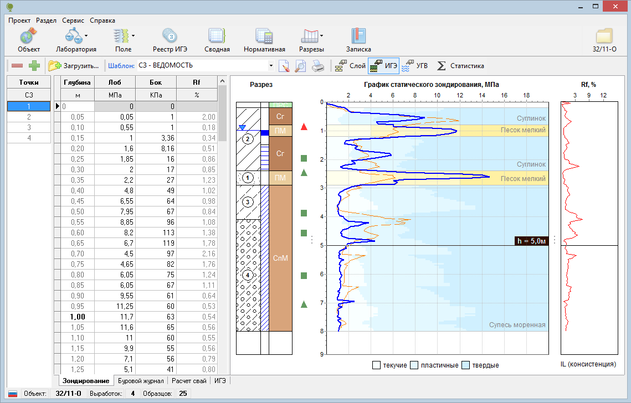The height and width of the screenshot is (403, 631).
Task: Open the Сервис menu
Action: pyautogui.click(x=73, y=20)
